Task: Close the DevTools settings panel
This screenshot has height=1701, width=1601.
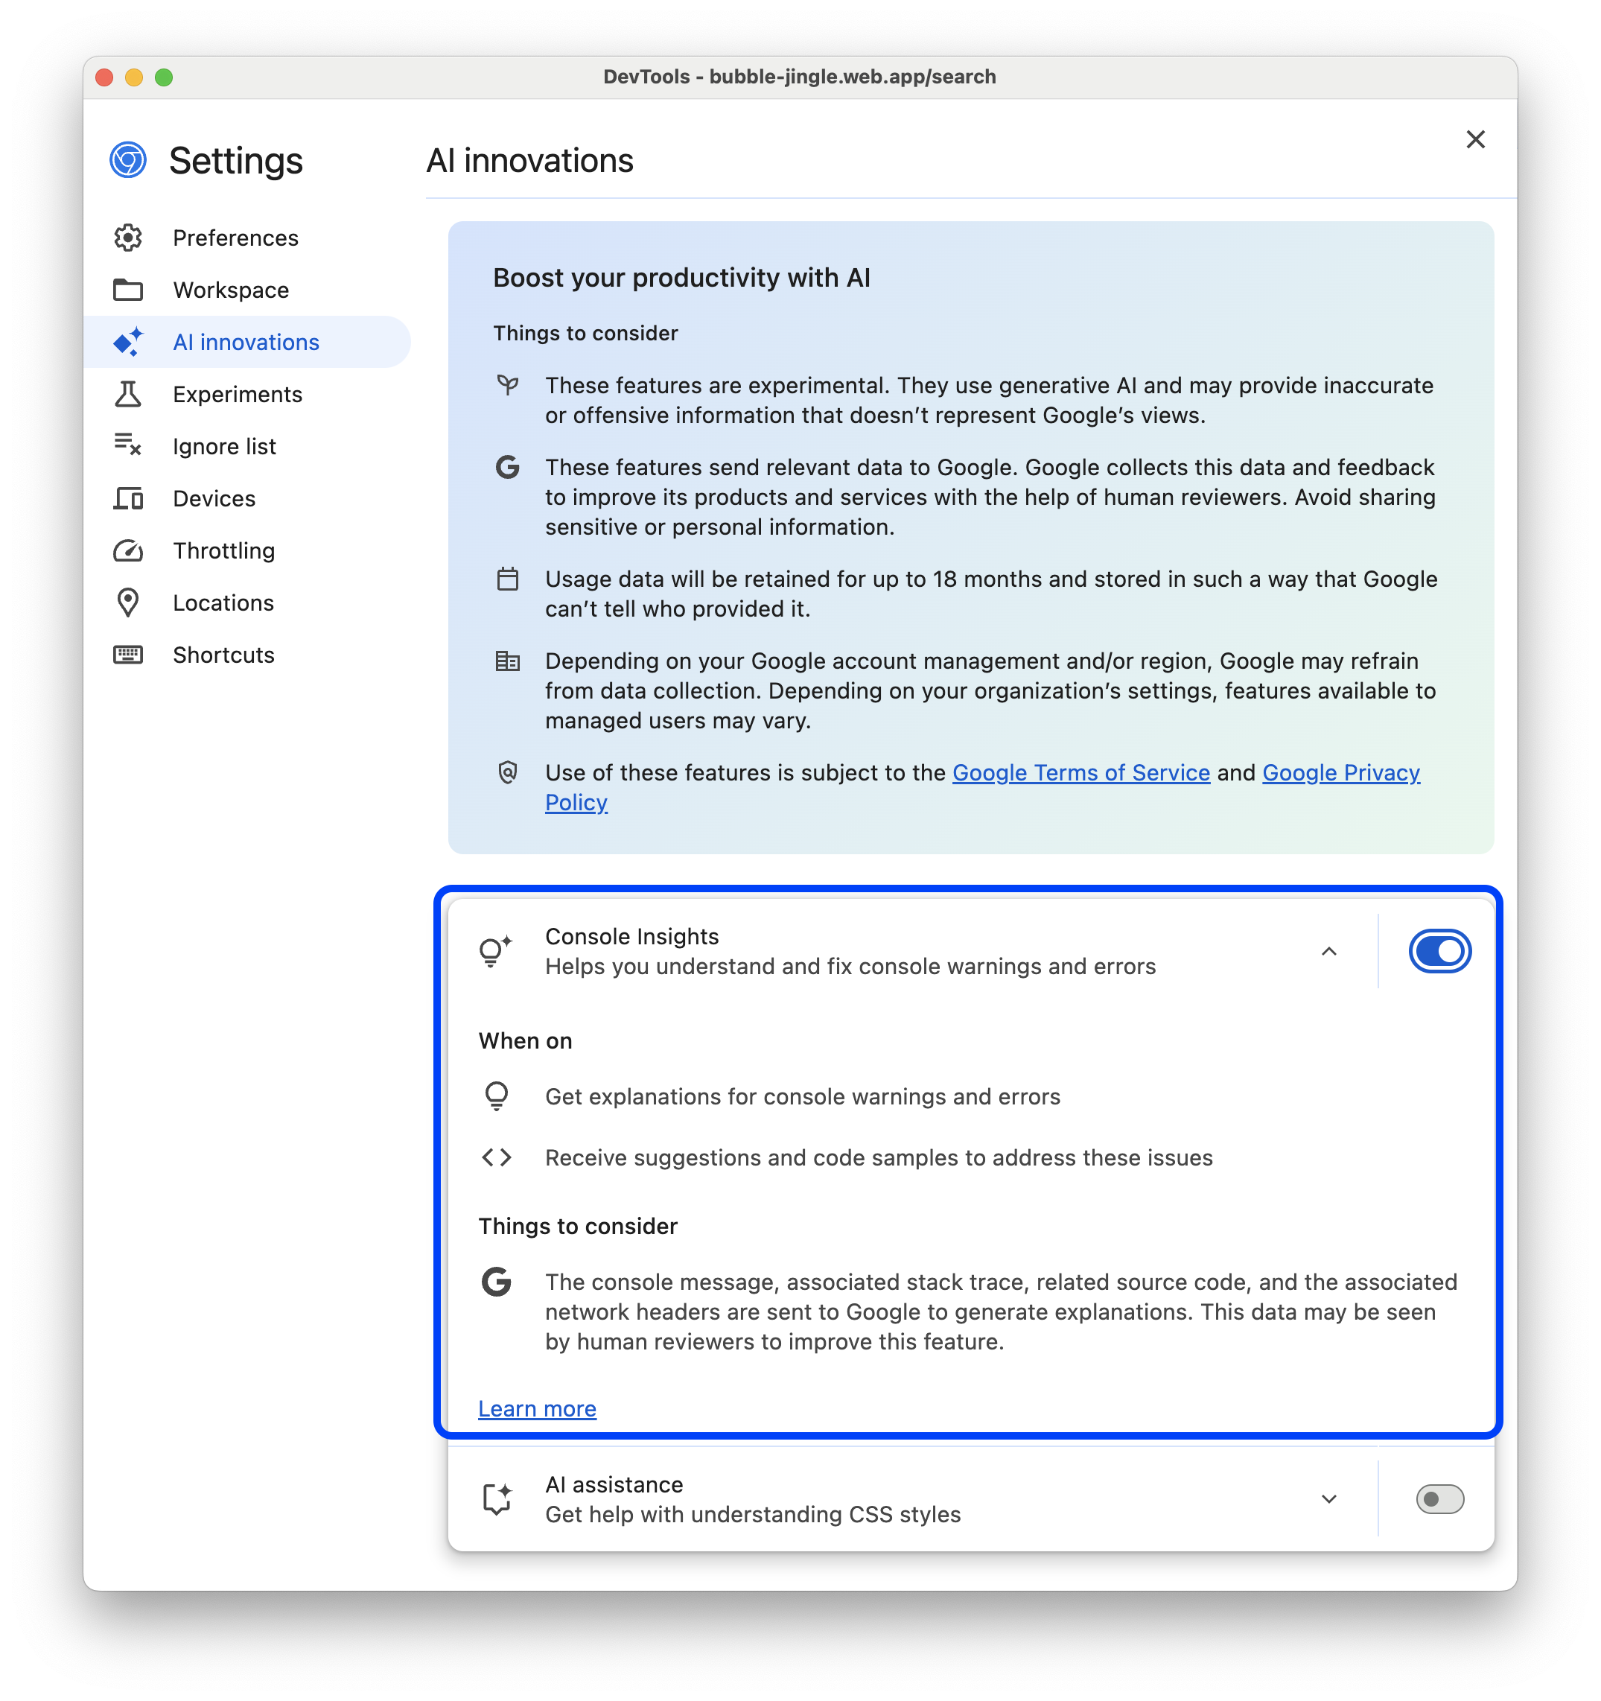Action: pyautogui.click(x=1474, y=139)
